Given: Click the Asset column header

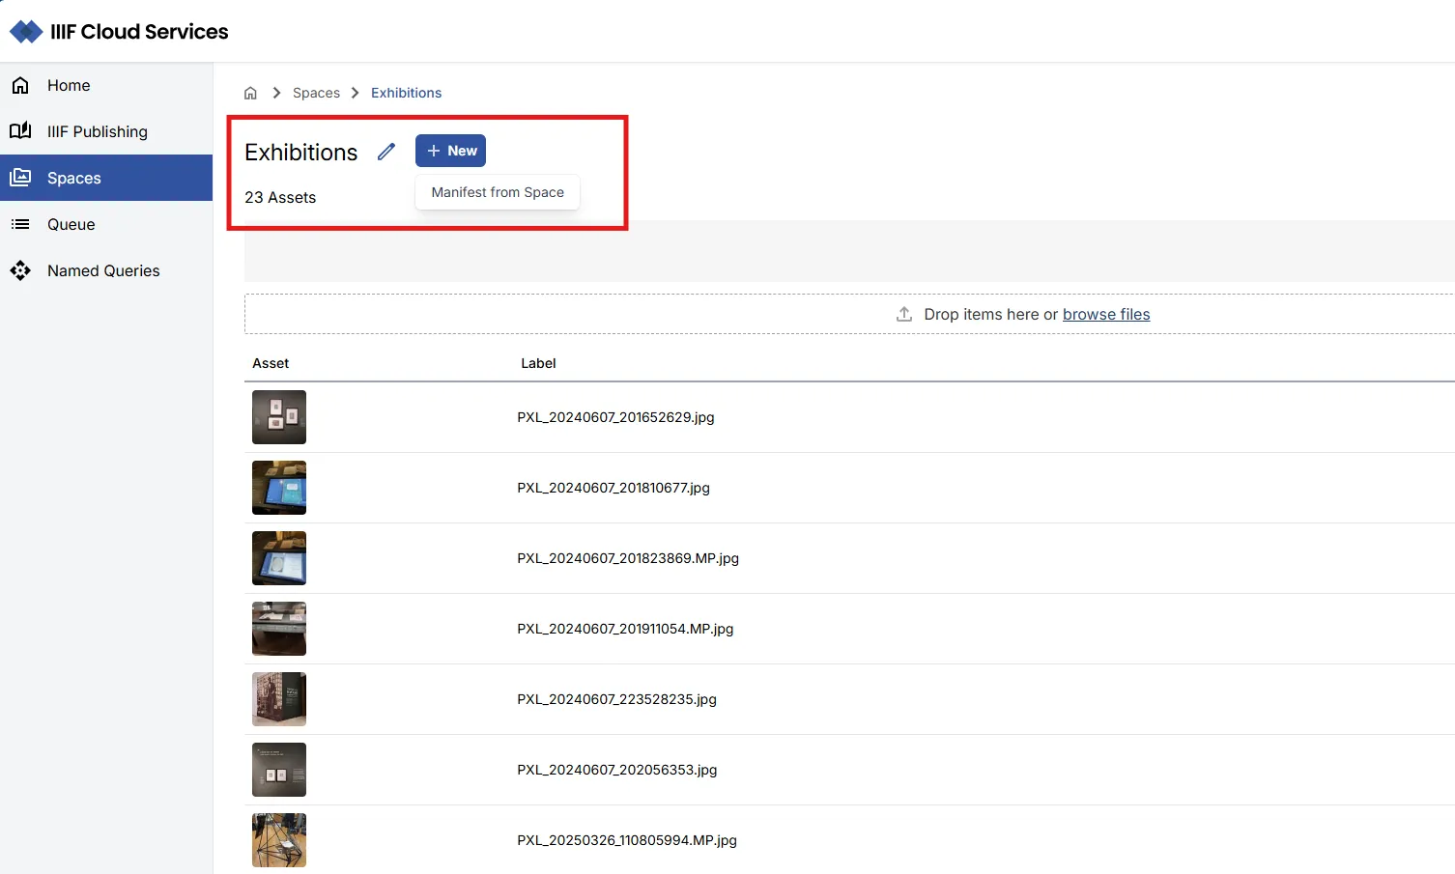Looking at the screenshot, I should pos(271,363).
